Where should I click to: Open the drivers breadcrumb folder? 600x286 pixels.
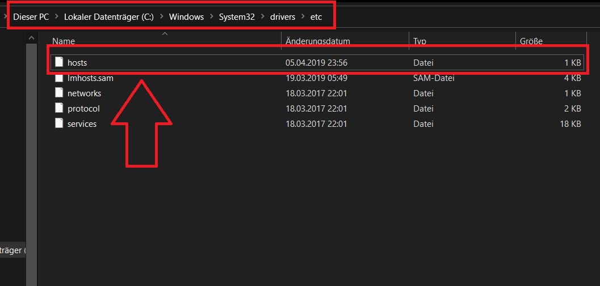282,17
